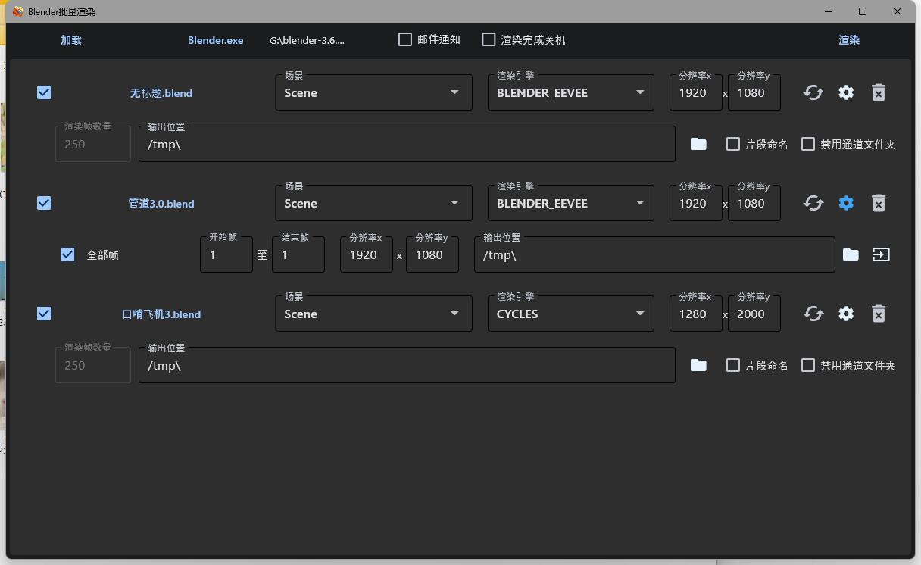Close the Blender批量渲染 window
This screenshot has width=921, height=565.
pos(898,11)
